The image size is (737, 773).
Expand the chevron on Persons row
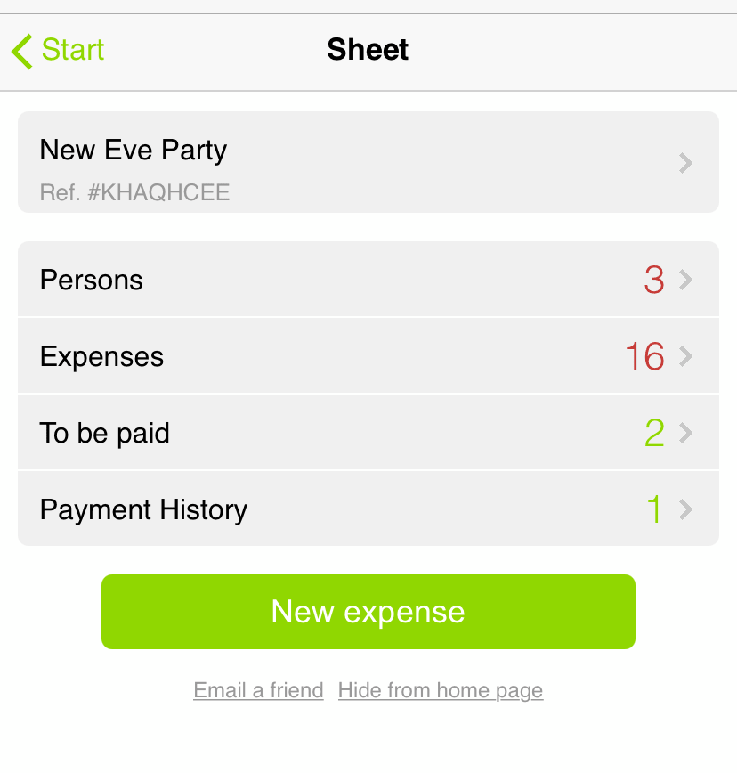[x=685, y=280]
